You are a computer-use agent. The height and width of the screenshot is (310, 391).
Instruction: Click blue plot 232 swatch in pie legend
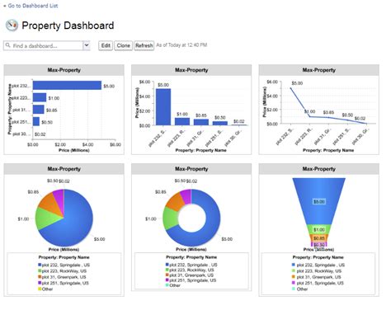pyautogui.click(x=40, y=265)
